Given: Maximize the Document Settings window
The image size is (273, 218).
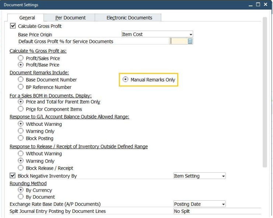Looking at the screenshot, I should tap(258, 5).
